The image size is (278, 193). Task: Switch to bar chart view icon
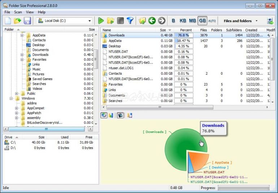click(x=111, y=115)
